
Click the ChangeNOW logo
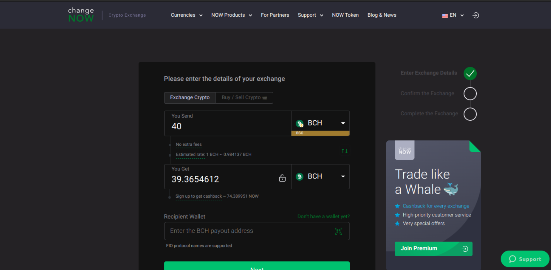(81, 15)
